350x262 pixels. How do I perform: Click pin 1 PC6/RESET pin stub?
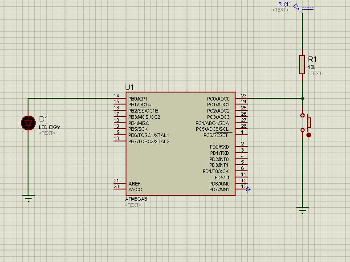coord(241,135)
